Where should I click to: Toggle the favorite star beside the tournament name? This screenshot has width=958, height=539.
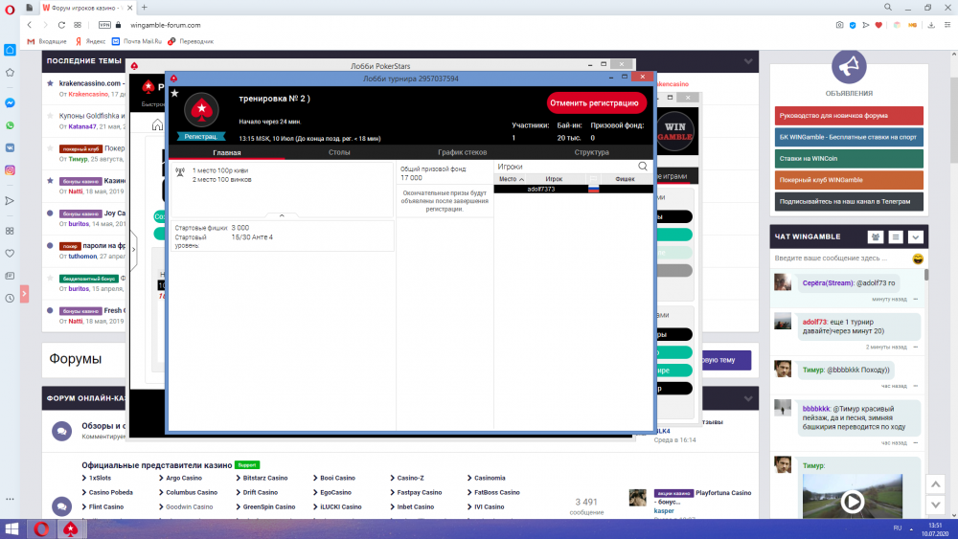[174, 94]
